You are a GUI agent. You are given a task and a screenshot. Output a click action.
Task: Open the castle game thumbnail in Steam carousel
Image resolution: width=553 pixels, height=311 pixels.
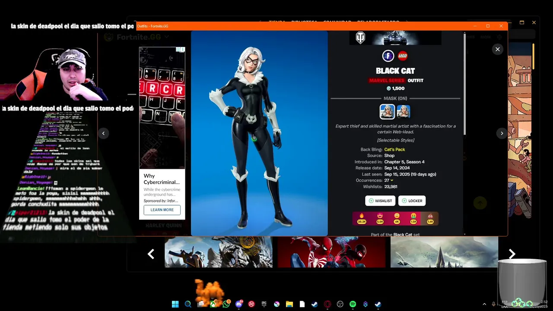444,252
